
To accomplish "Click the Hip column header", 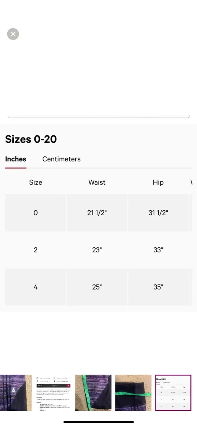I will point(158,182).
